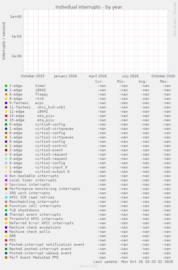This screenshot has width=178, height=270.
Task: Click the graph title Individual interrupts - by year
Action: 89,7
